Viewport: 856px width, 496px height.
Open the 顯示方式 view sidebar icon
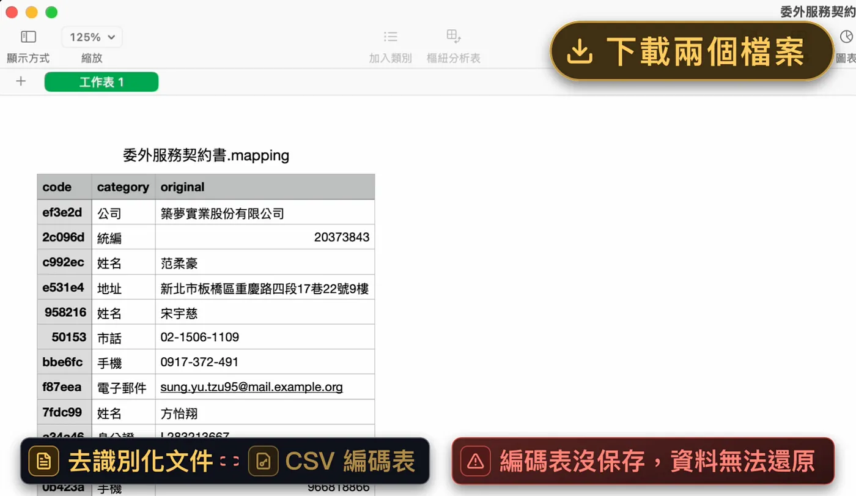(28, 37)
